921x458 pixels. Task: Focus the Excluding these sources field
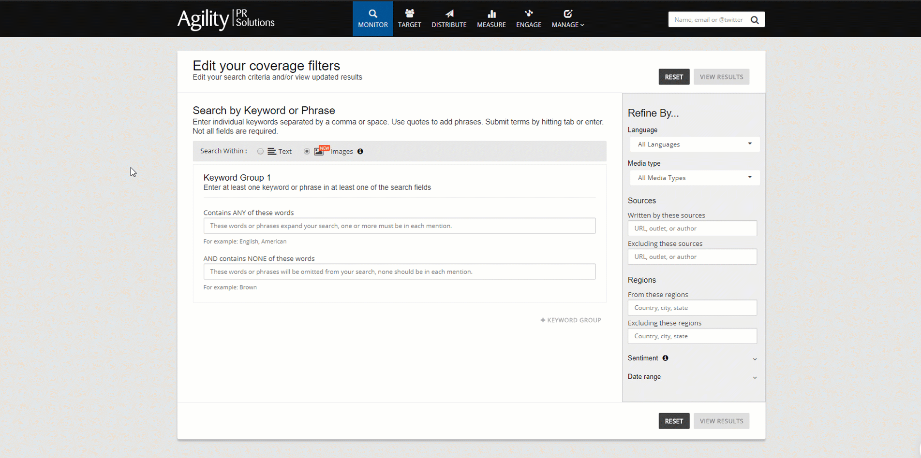coord(692,257)
